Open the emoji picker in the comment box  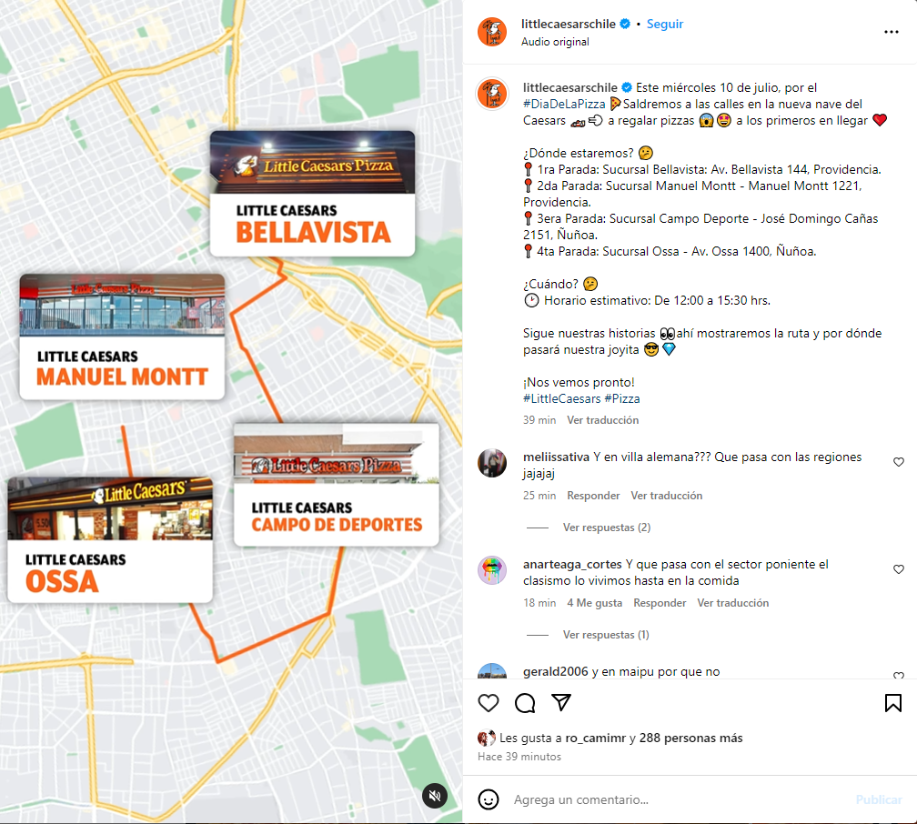pyautogui.click(x=489, y=799)
